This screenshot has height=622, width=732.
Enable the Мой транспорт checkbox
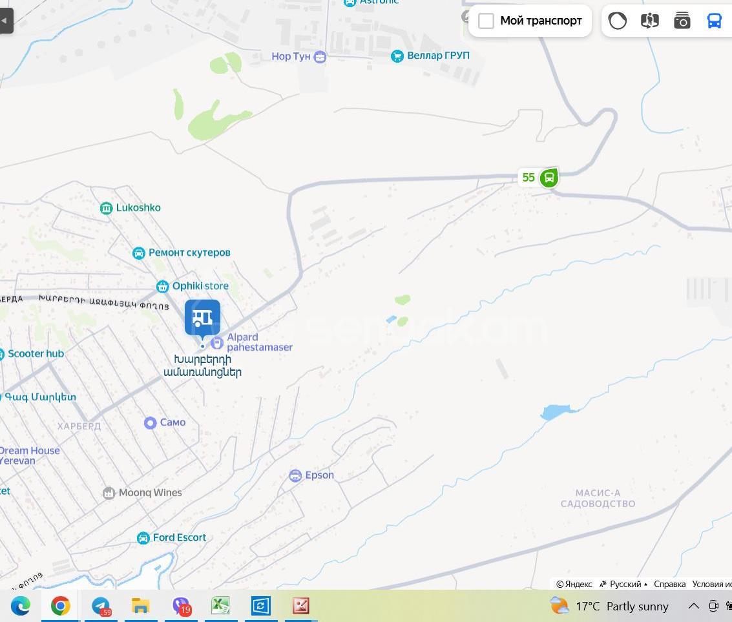[x=486, y=21]
